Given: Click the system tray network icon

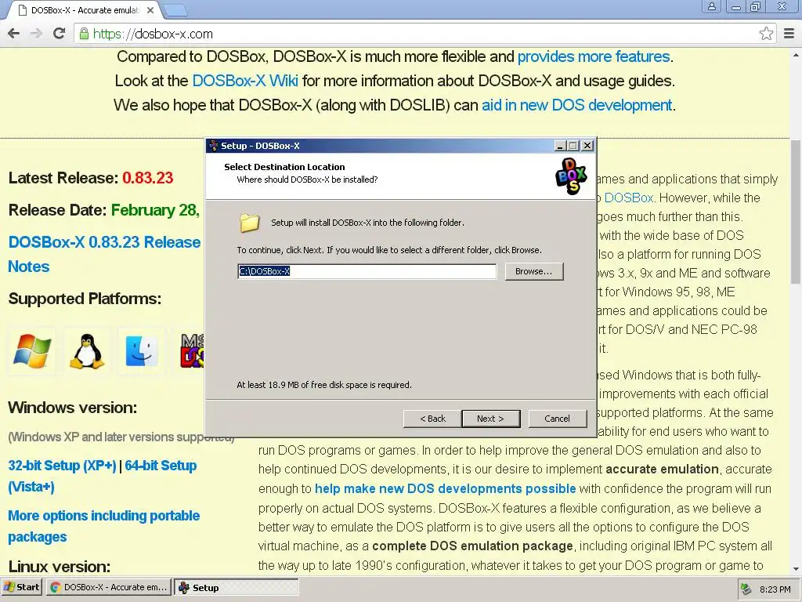Looking at the screenshot, I should coord(746,589).
